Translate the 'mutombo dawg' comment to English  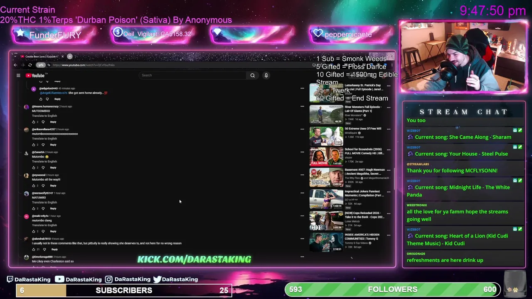click(x=44, y=225)
